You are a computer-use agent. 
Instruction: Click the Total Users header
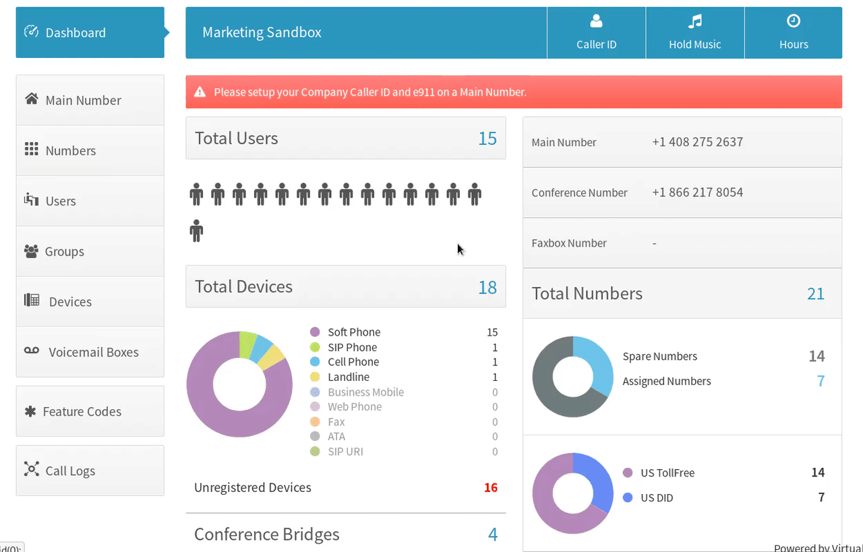236,138
